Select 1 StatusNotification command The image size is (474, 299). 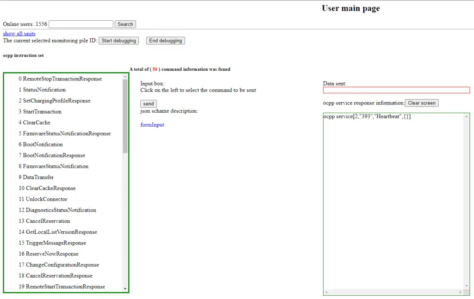click(42, 90)
